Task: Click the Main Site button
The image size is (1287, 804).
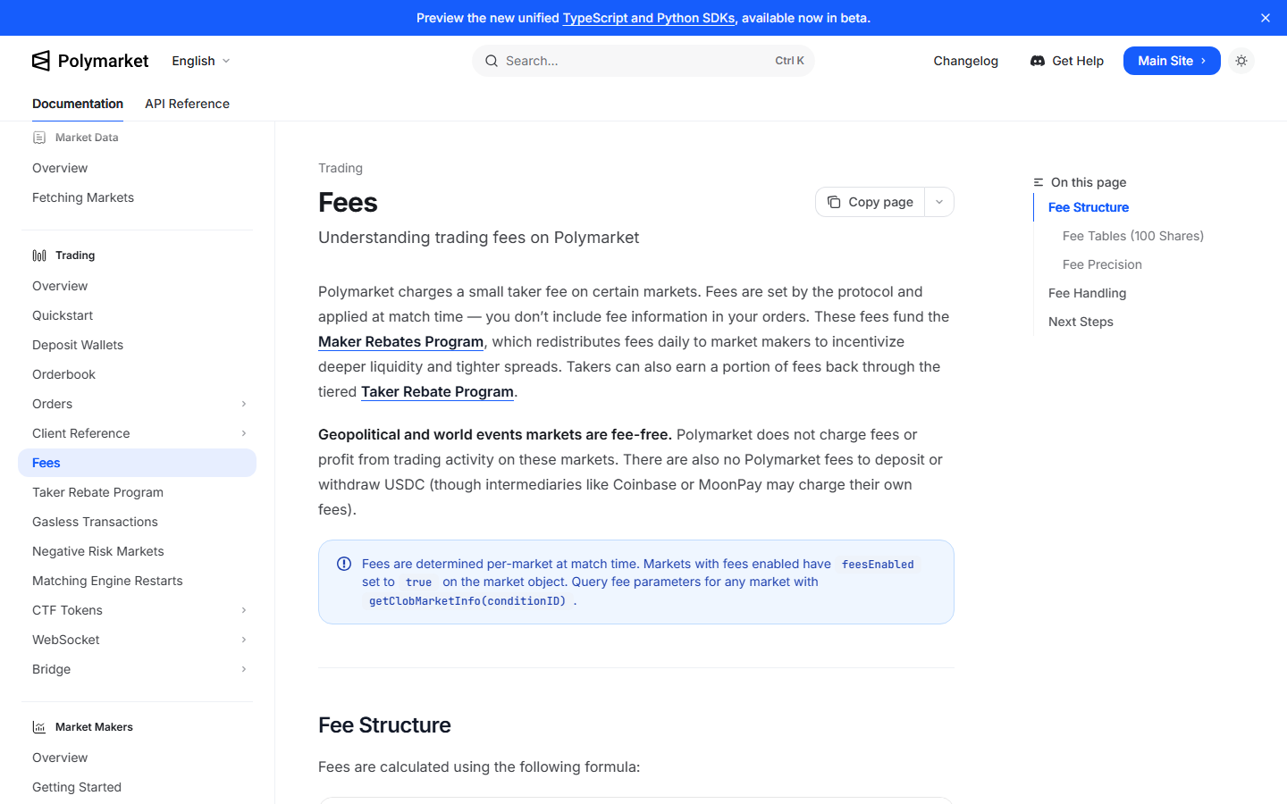Action: coord(1172,61)
